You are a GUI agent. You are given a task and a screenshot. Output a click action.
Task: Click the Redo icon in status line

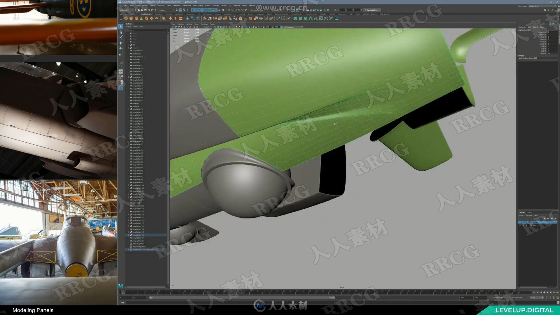click(152, 10)
